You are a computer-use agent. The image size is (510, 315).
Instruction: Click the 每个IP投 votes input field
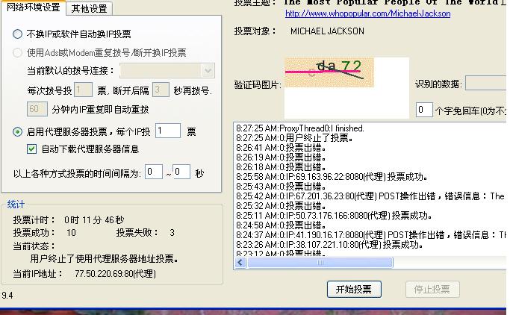pyautogui.click(x=167, y=131)
